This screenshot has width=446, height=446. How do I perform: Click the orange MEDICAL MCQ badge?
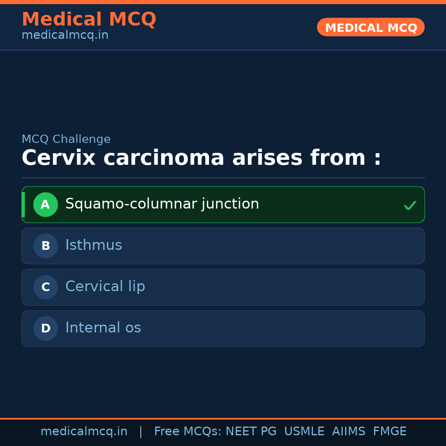pos(370,27)
